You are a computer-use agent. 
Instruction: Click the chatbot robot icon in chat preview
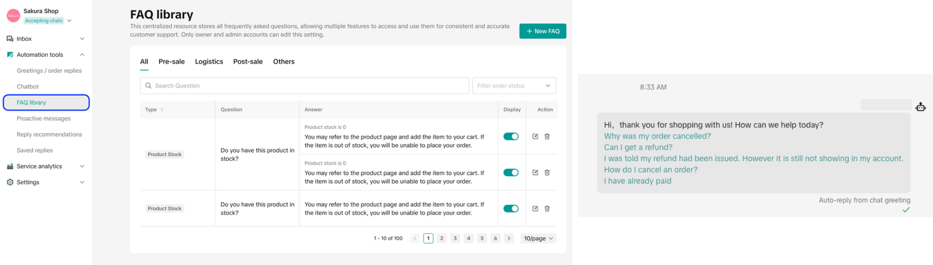click(920, 107)
